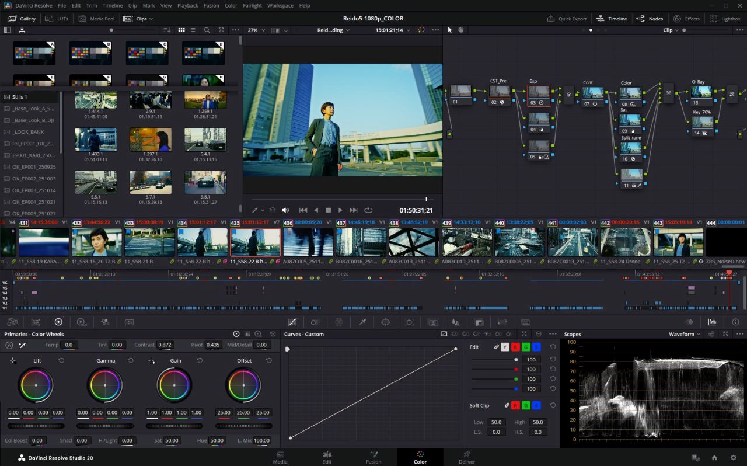Open the viewer zoom 27% dropdown
This screenshot has width=747, height=466.
click(x=257, y=30)
